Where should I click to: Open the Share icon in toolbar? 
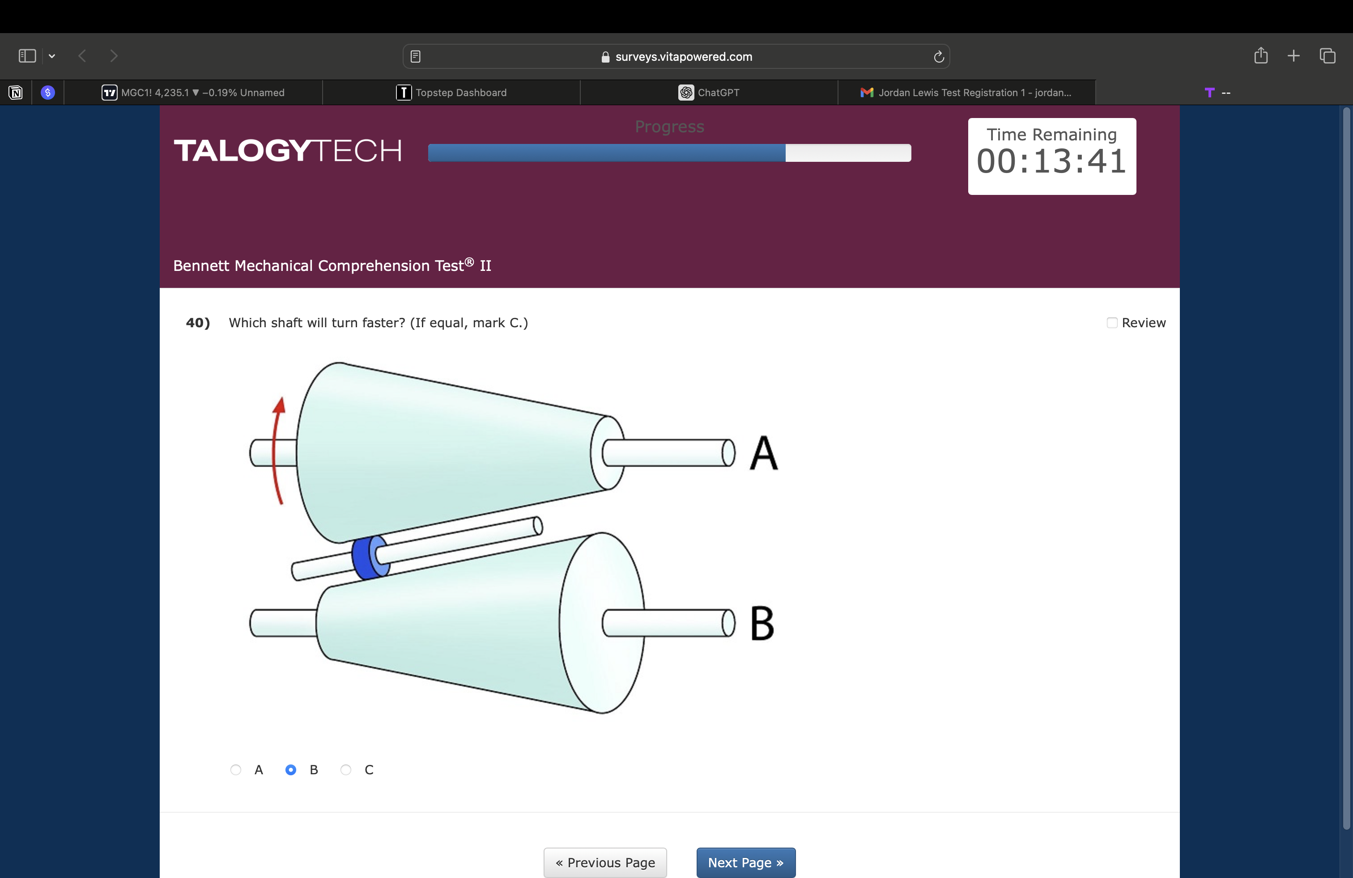point(1261,55)
